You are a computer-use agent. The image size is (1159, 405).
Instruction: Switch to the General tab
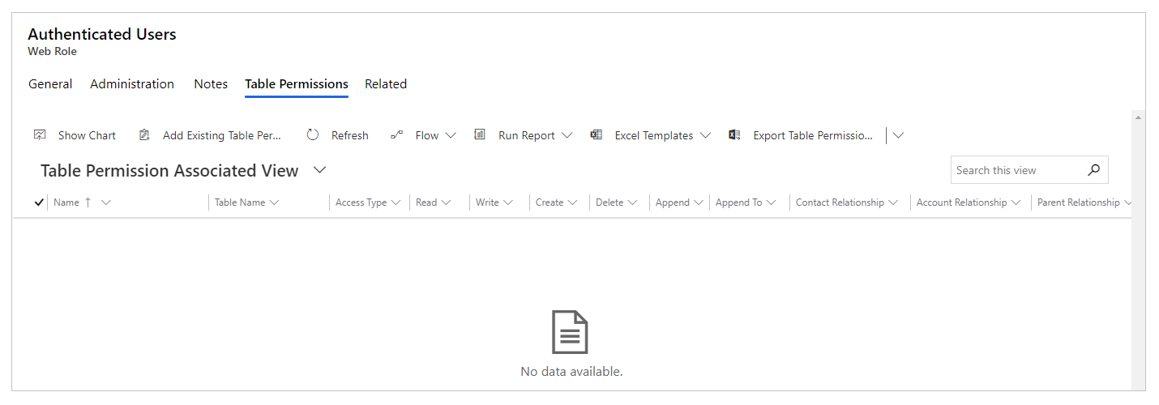(x=50, y=84)
